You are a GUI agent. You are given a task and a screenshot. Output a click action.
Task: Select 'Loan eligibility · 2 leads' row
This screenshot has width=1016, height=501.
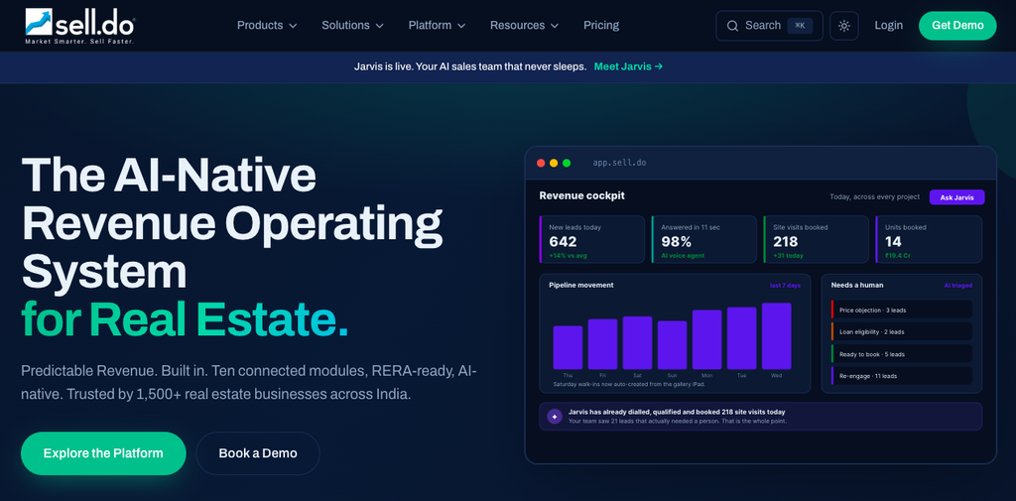[901, 331]
